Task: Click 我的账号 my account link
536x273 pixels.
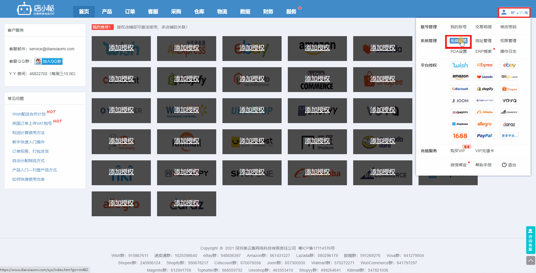Action: [x=458, y=27]
